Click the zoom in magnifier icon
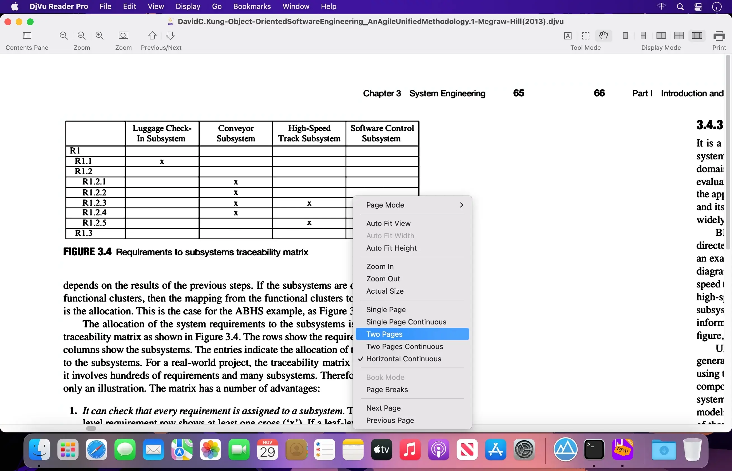 (x=100, y=36)
